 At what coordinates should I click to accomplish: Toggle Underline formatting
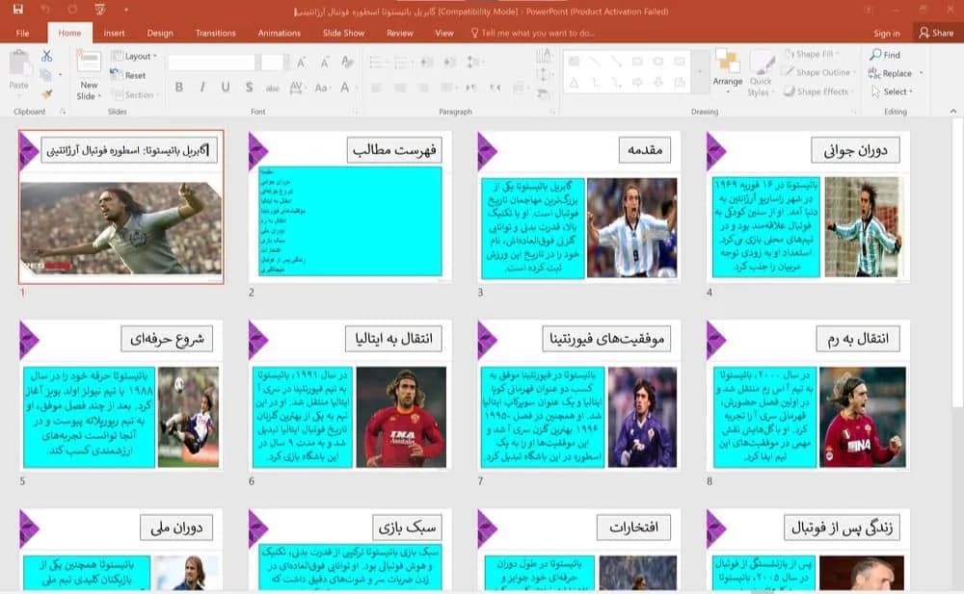point(226,88)
